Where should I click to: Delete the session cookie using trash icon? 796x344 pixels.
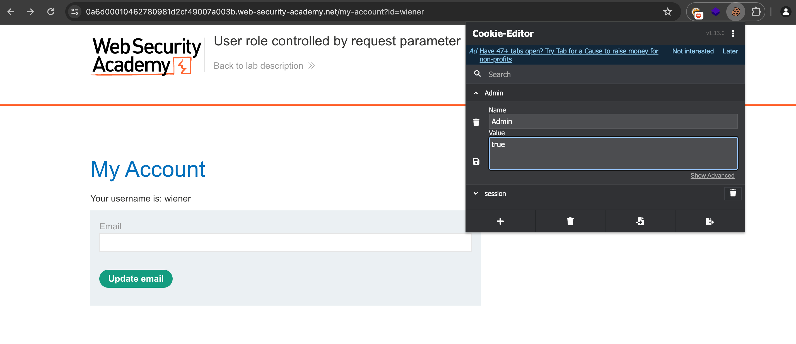(733, 193)
